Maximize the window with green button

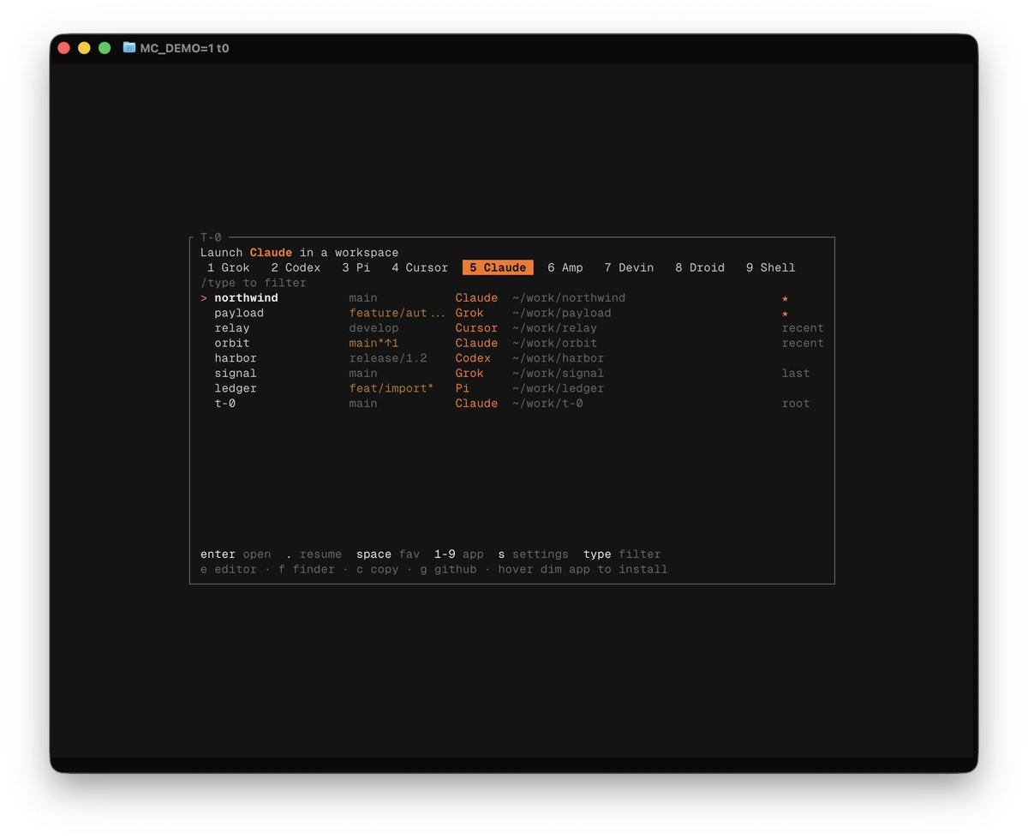coord(105,48)
